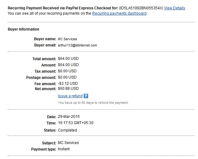Click the date 29-Mar-2015

point(69,117)
